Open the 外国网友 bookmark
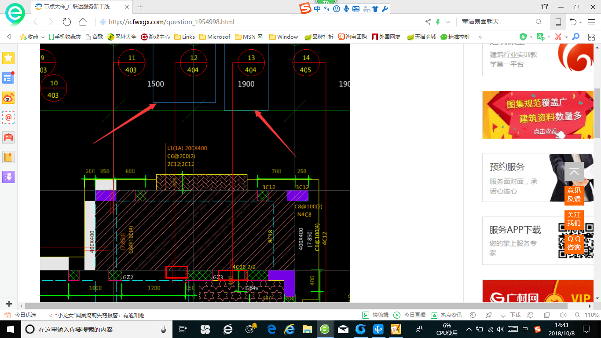This screenshot has height=338, width=601. coord(386,37)
